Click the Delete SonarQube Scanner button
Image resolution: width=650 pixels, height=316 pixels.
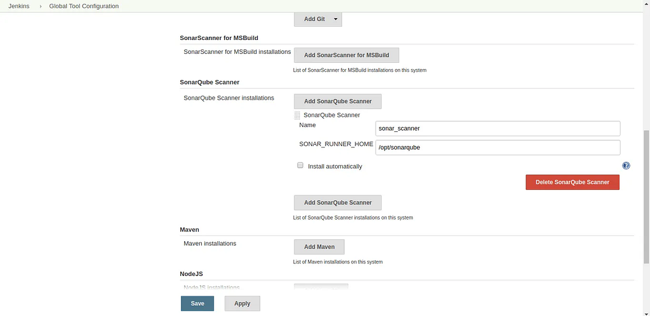point(573,182)
